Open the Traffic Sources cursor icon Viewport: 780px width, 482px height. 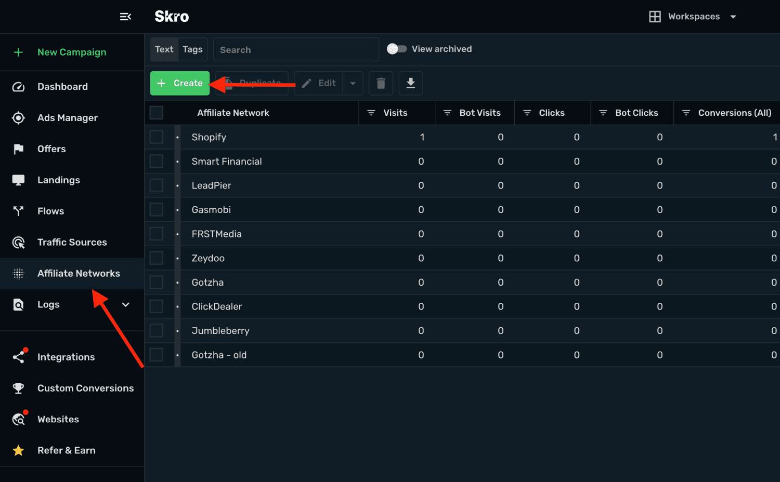(x=18, y=242)
